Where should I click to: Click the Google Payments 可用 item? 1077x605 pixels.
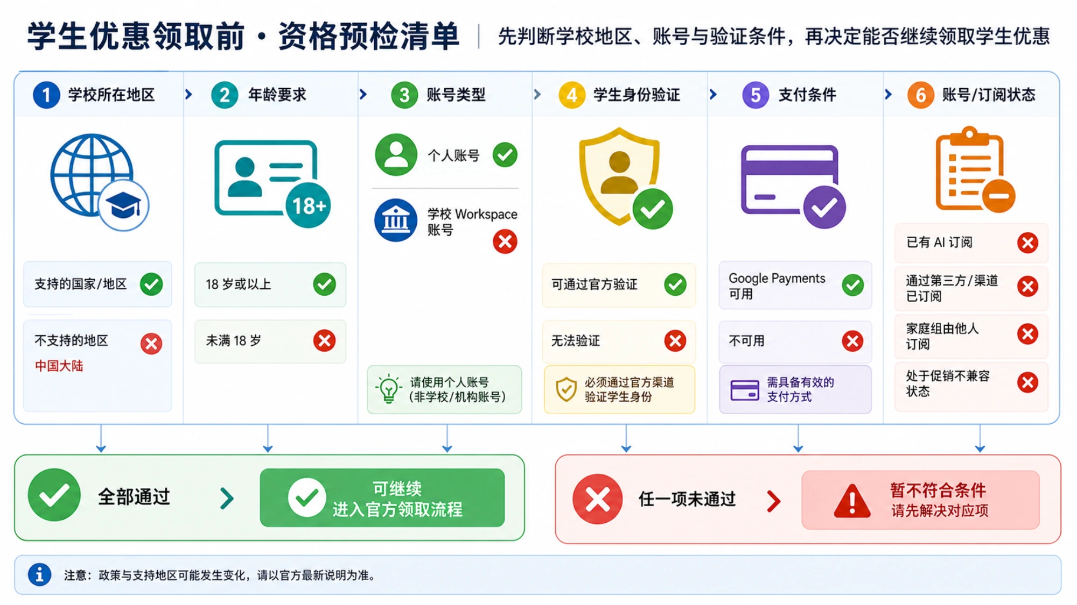[795, 286]
